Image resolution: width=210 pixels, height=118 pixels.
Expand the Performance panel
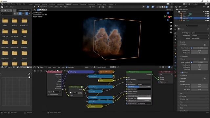183,105
